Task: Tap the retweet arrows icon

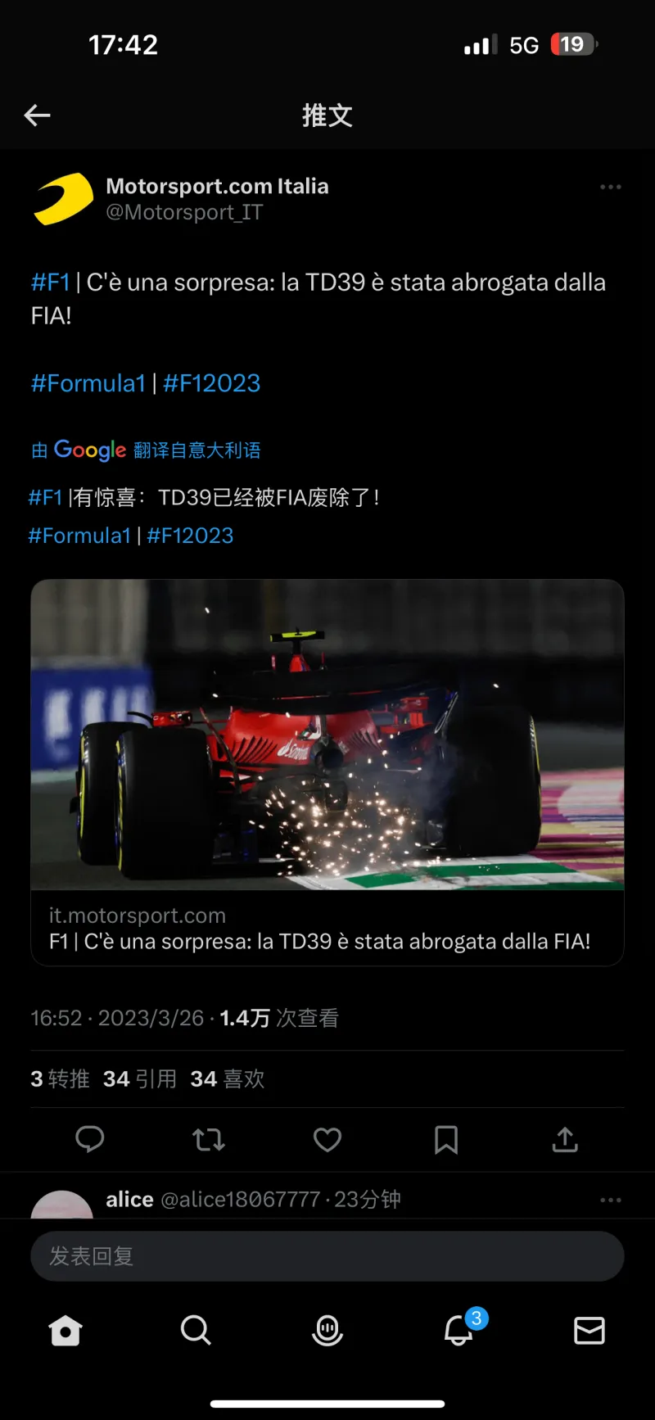Action: point(208,1139)
